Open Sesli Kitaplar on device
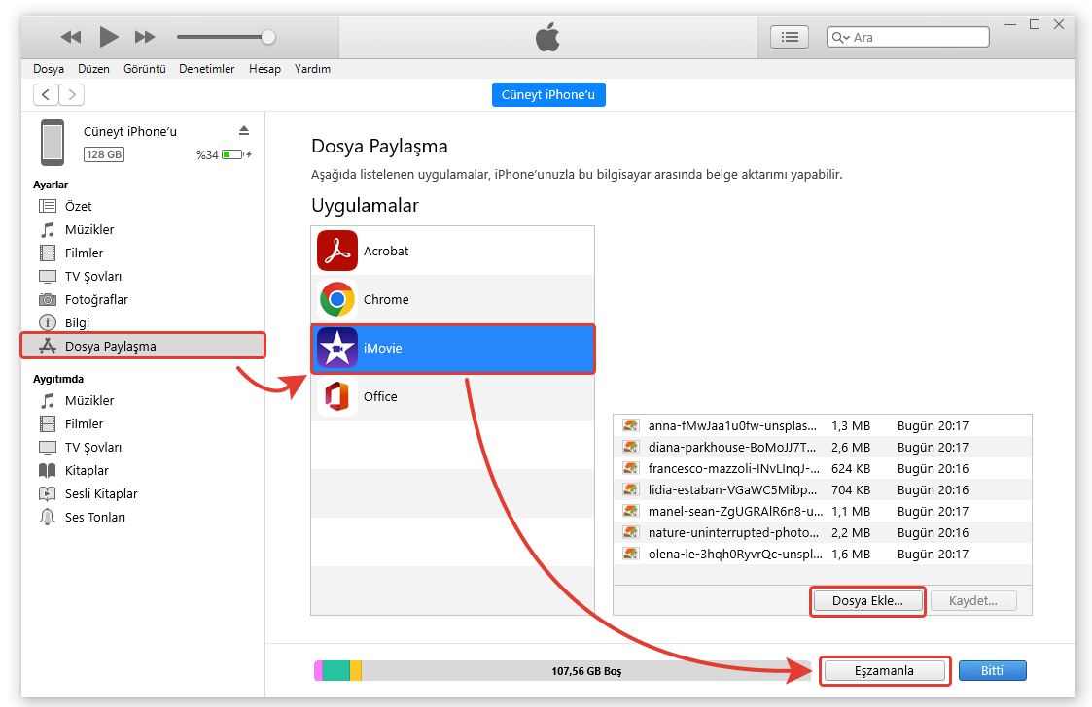 click(101, 493)
